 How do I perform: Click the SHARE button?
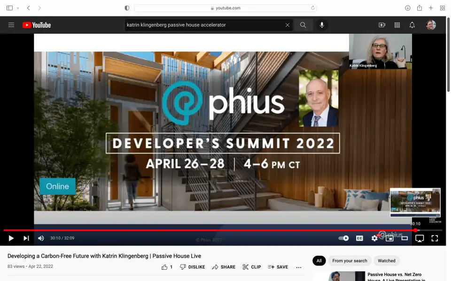click(x=224, y=267)
